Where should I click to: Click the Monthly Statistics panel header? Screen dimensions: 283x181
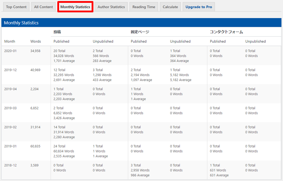tap(21, 23)
